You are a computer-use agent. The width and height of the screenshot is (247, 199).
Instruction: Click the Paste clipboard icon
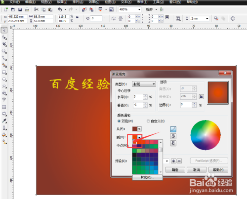click(50, 9)
